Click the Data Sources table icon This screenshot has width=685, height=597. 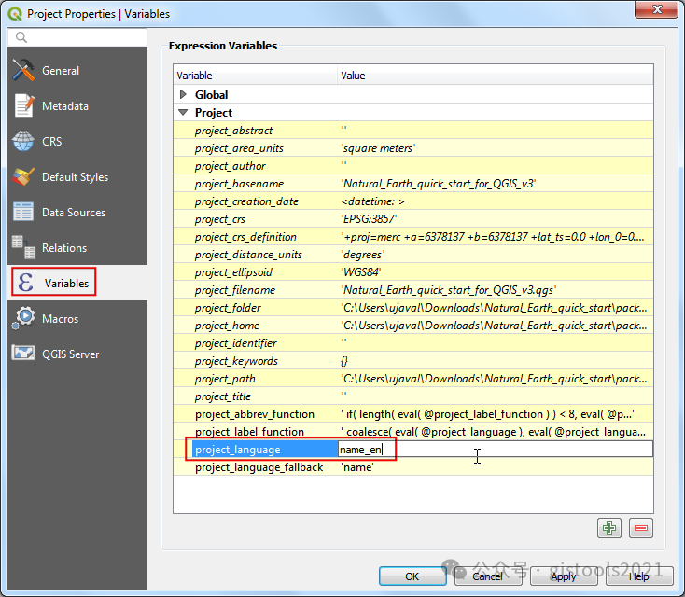click(x=23, y=212)
